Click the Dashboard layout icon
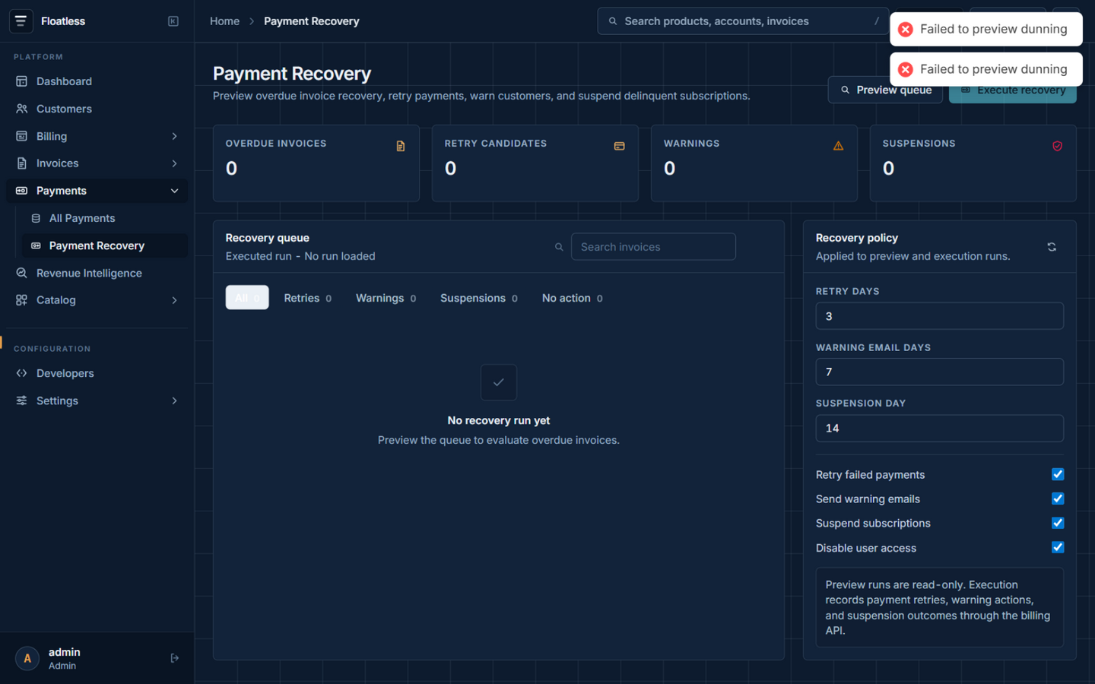 21,81
